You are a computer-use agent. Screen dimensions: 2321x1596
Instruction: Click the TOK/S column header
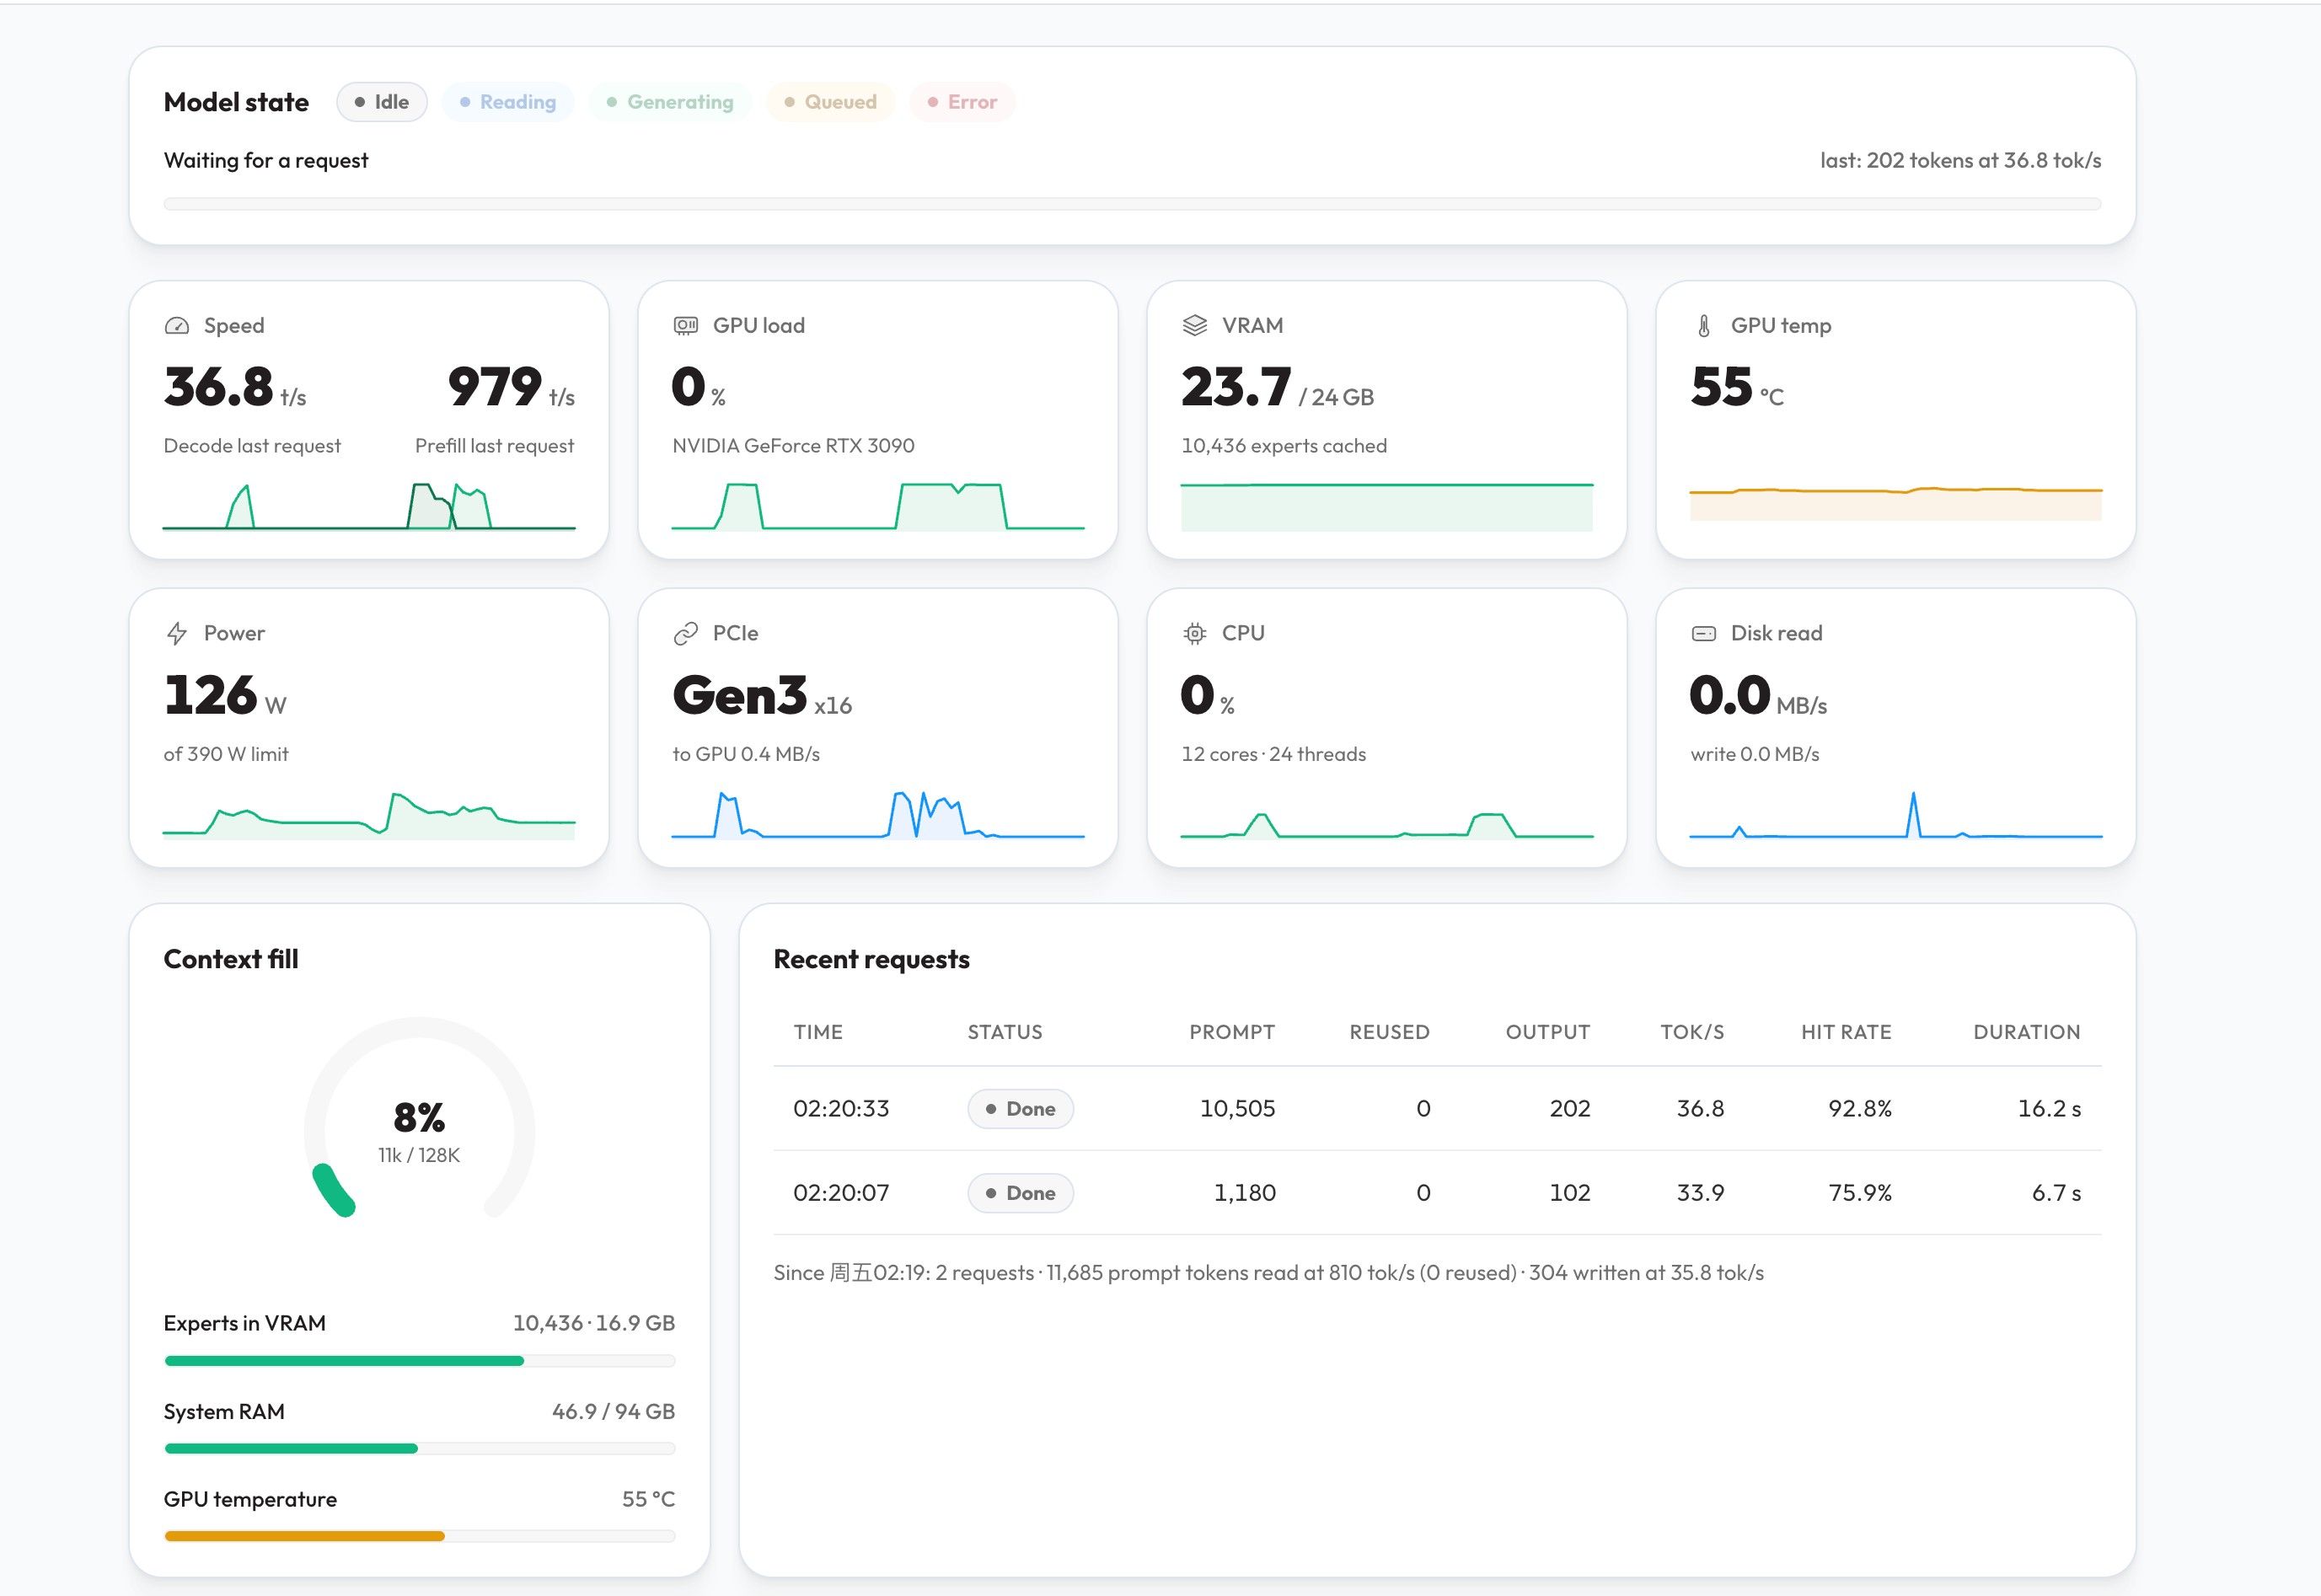click(1692, 1032)
